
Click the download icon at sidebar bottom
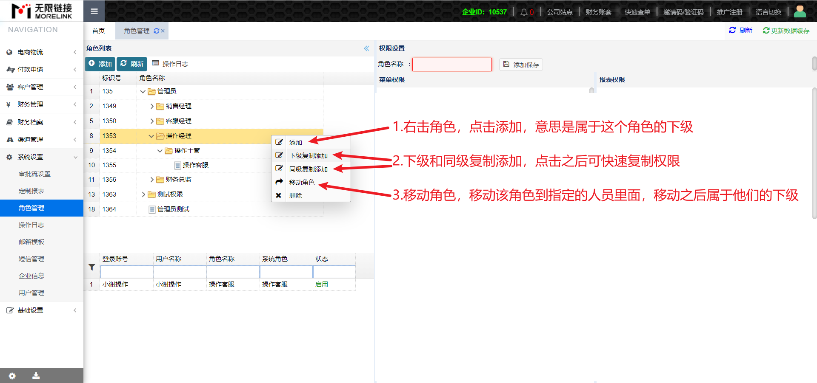pos(36,375)
